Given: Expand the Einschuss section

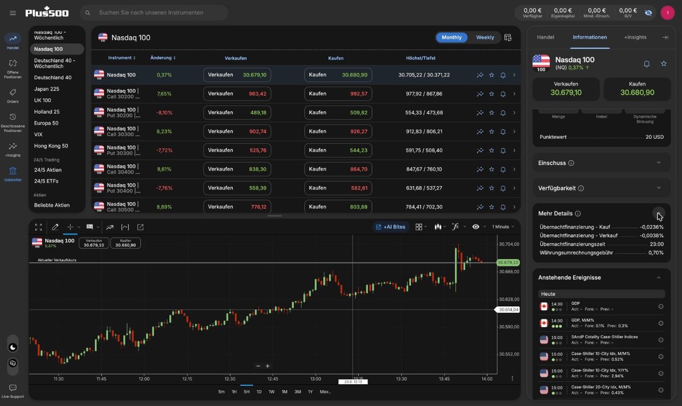Looking at the screenshot, I should coord(602,163).
